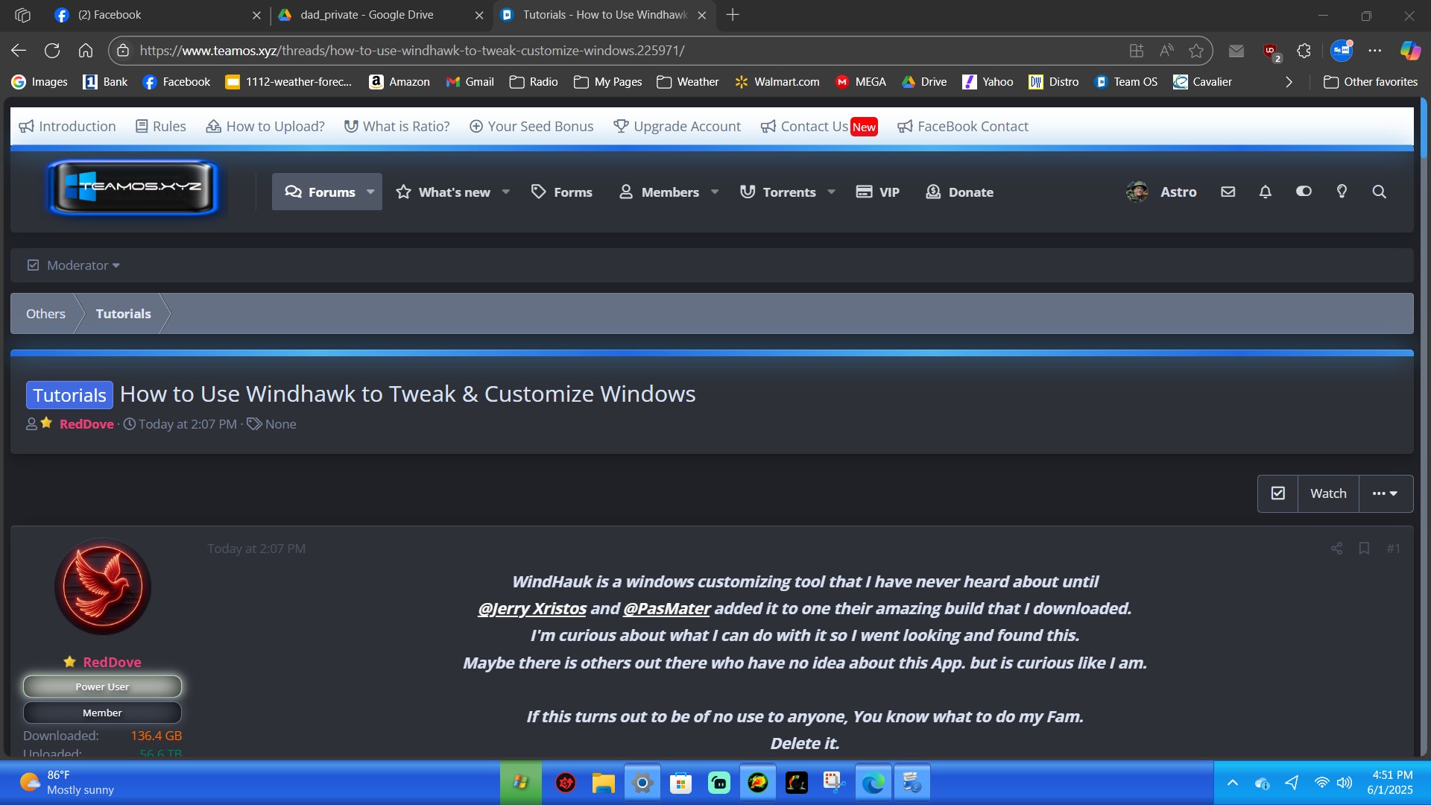
Task: Click the TeamOS.xyz logo
Action: tap(133, 187)
